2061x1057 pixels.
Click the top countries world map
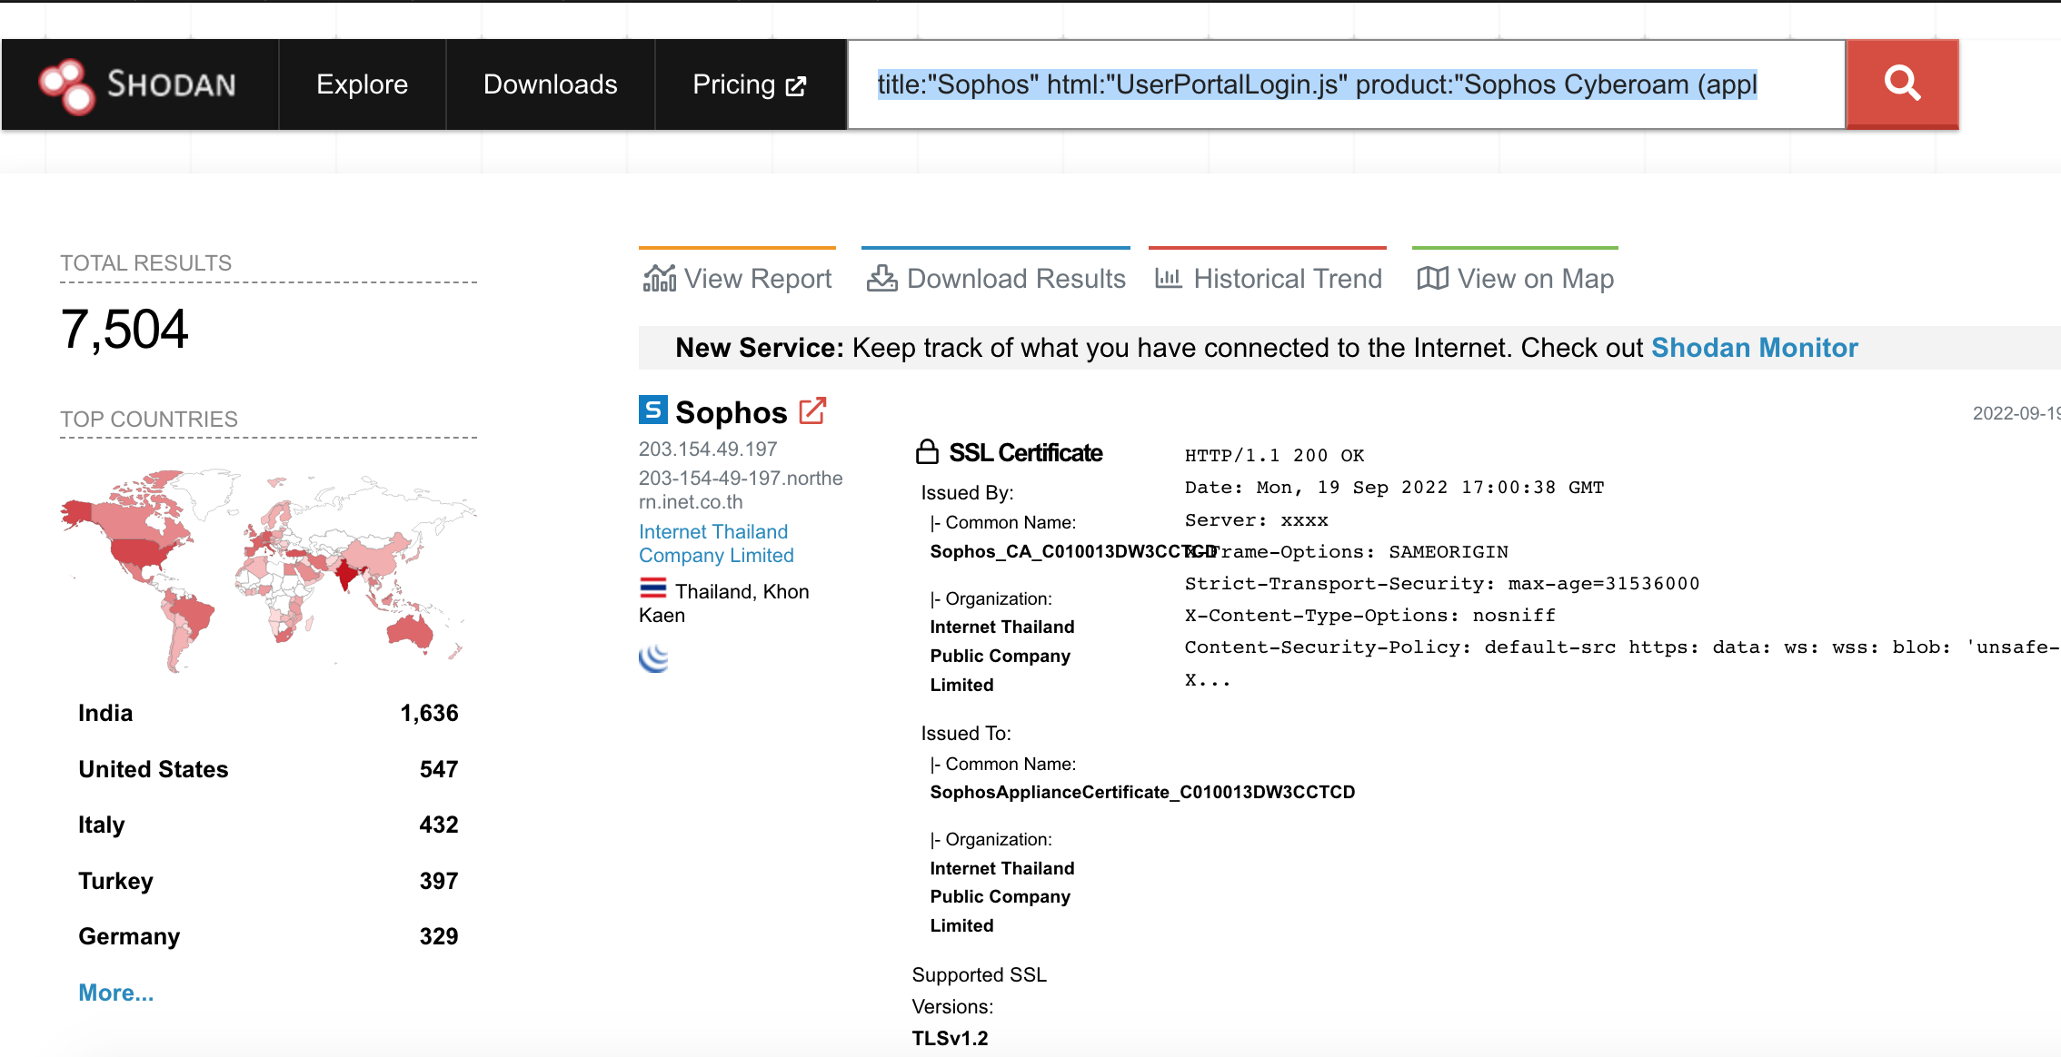(268, 570)
